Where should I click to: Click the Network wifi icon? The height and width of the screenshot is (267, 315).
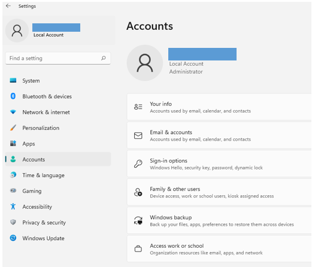pos(13,112)
